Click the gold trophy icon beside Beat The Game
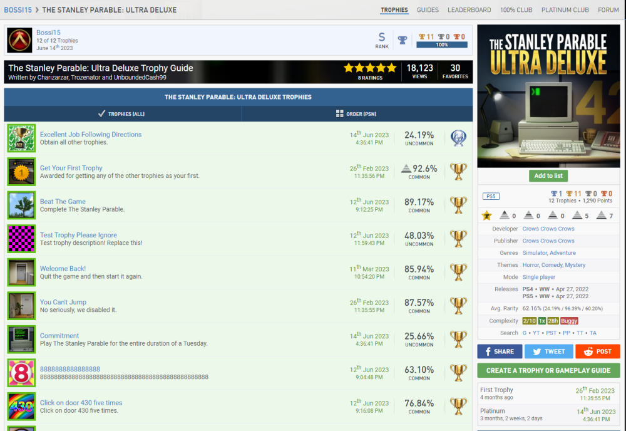 [458, 205]
